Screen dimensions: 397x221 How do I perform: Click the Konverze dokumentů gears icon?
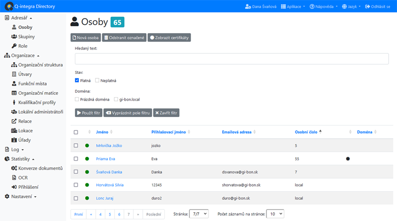coord(14,168)
